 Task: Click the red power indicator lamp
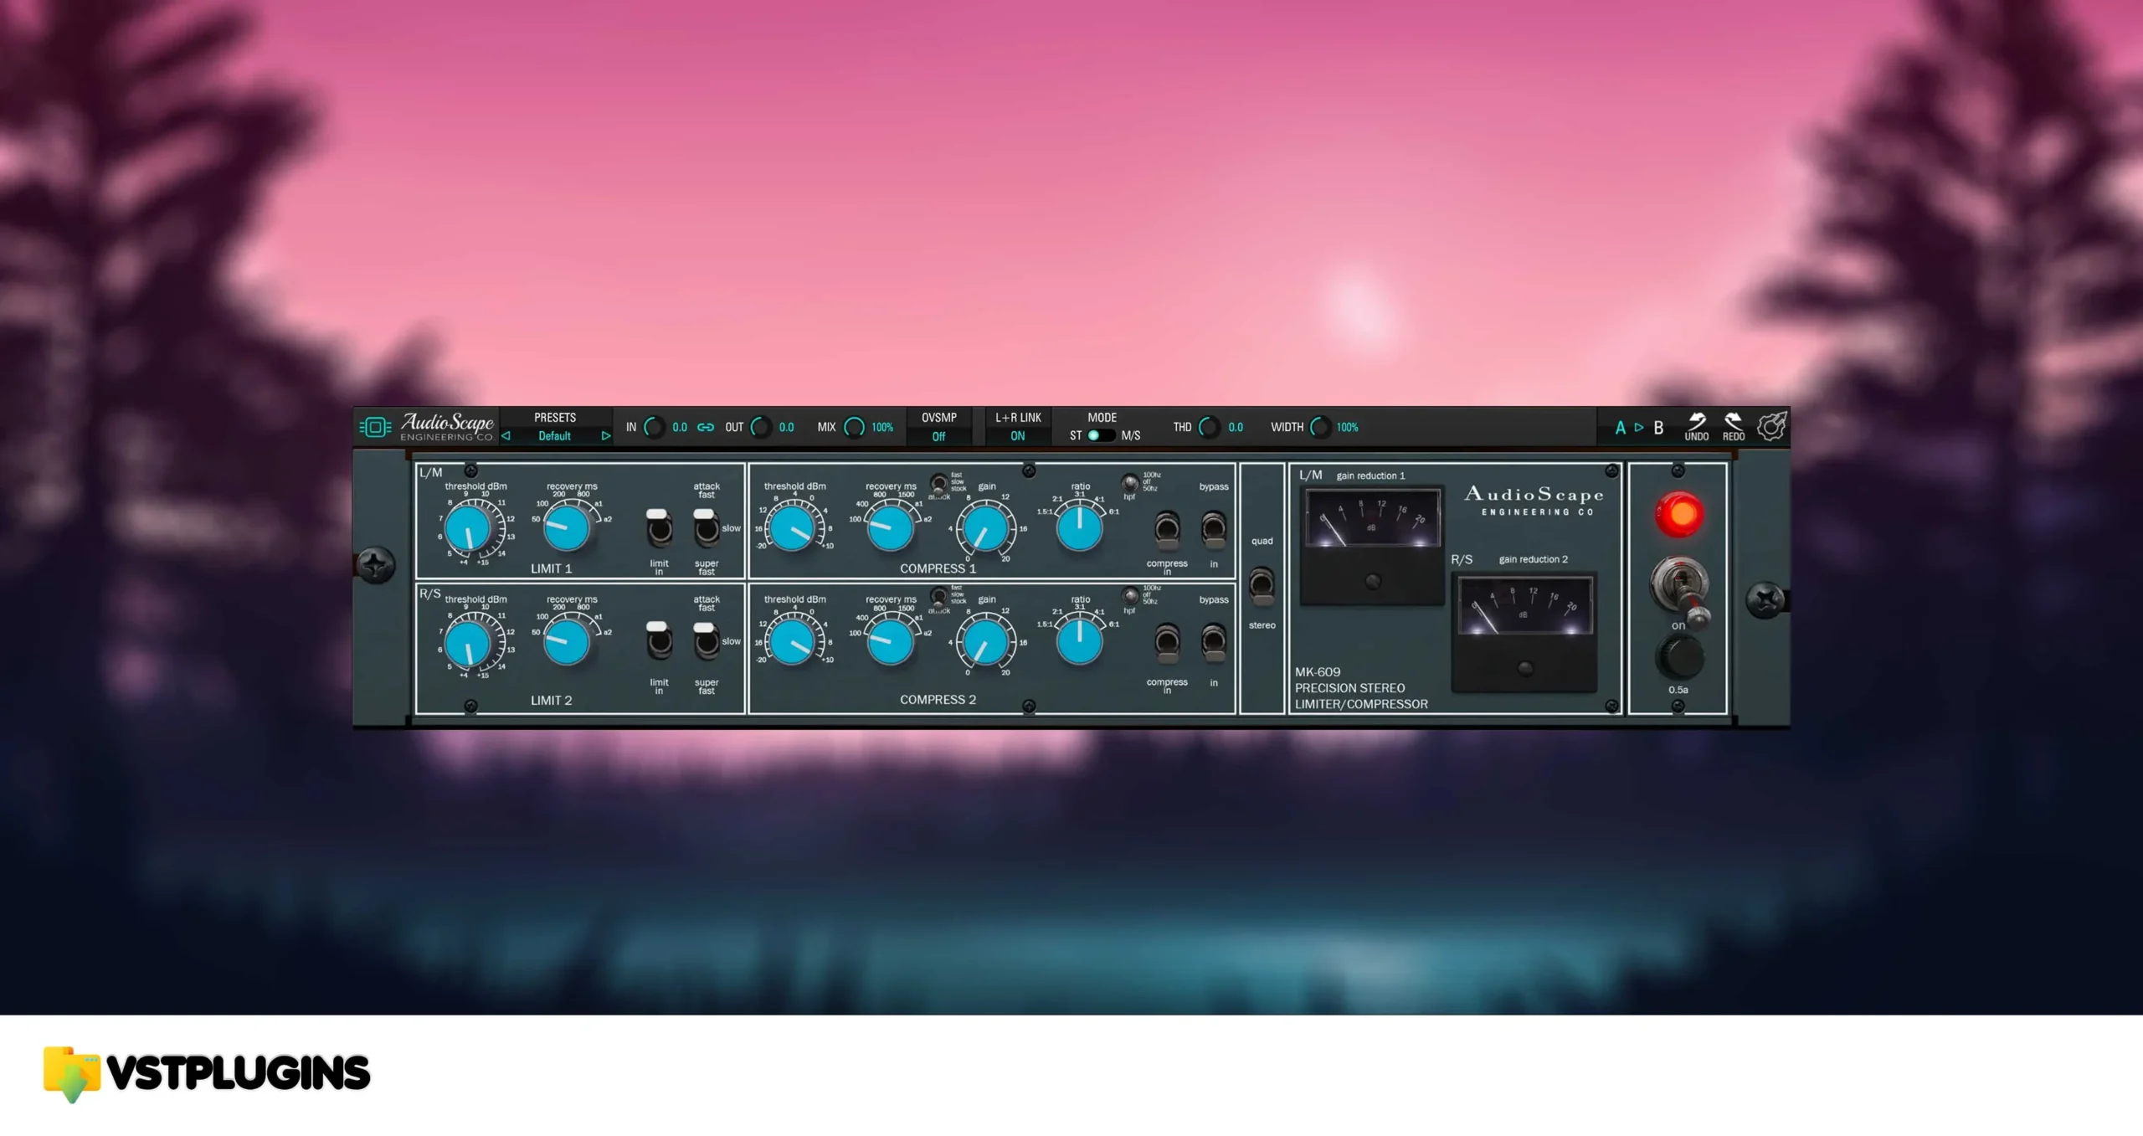tap(1678, 514)
